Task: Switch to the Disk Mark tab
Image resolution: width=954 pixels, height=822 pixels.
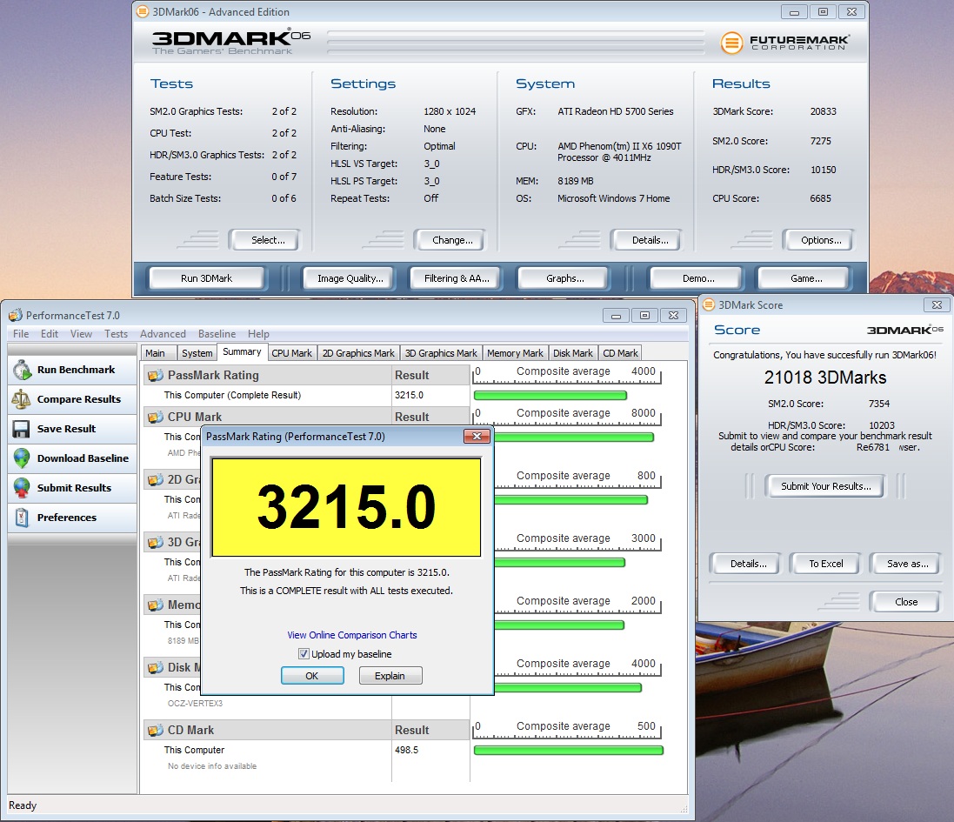Action: (572, 353)
